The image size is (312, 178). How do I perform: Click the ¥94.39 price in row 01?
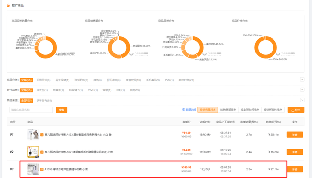pos(186,133)
